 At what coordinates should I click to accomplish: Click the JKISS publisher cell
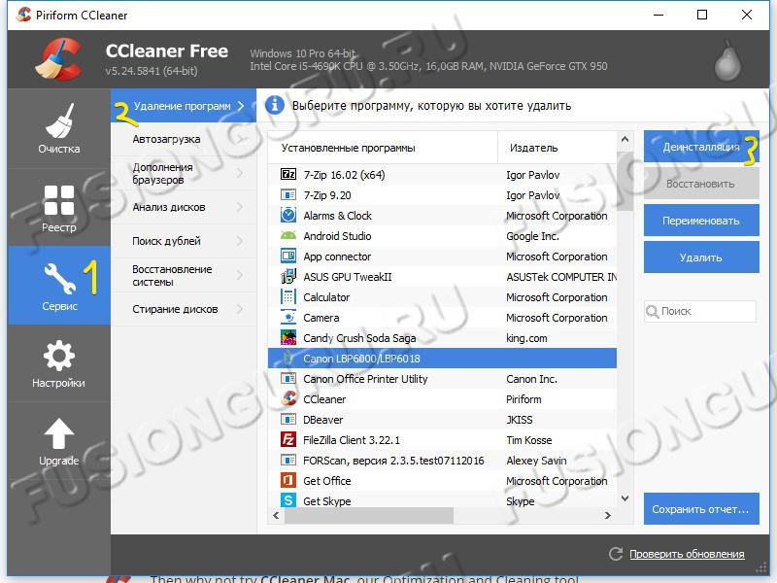tap(519, 420)
